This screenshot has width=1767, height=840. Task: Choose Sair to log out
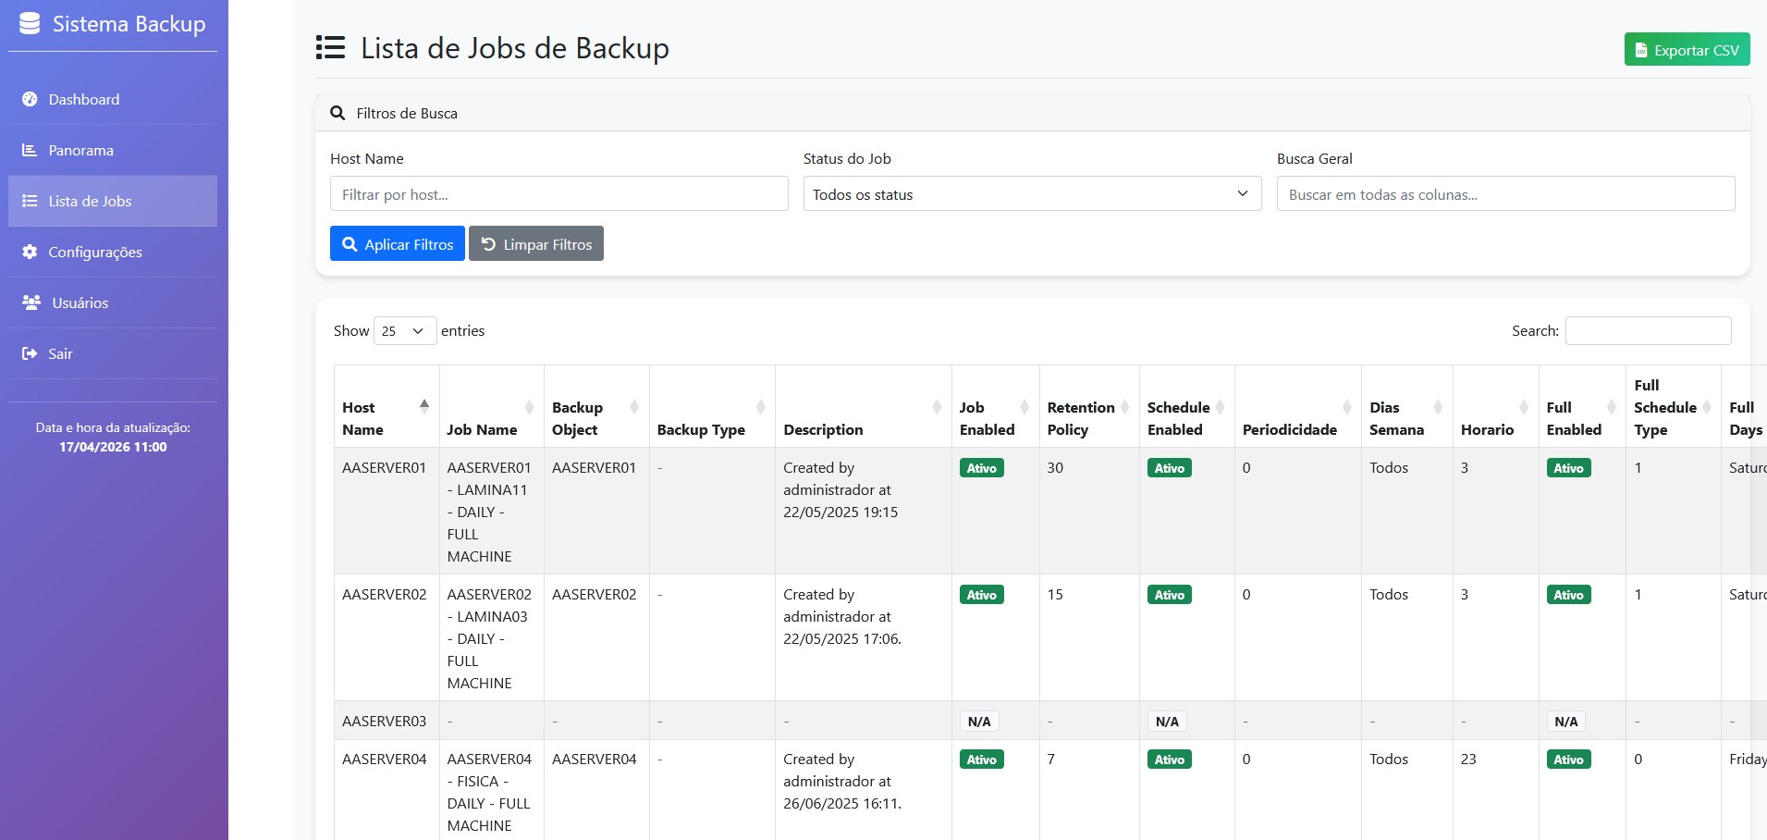tap(113, 353)
